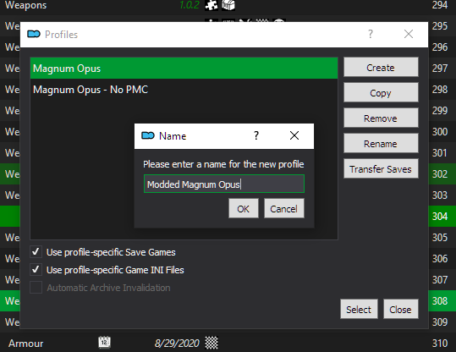Image resolution: width=456 pixels, height=352 pixels.
Task: Click the profile name text field
Action: tap(224, 184)
